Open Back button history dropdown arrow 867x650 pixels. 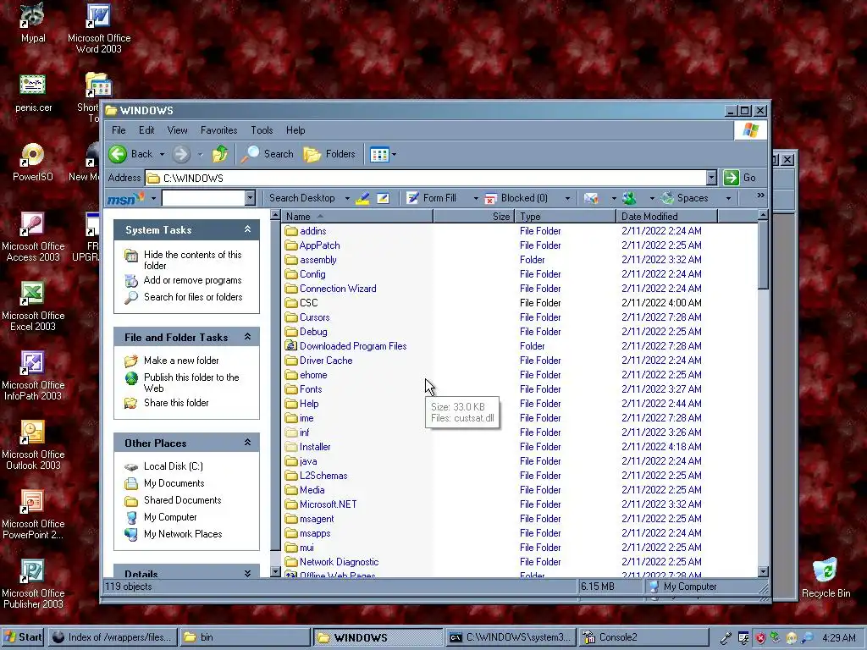162,155
